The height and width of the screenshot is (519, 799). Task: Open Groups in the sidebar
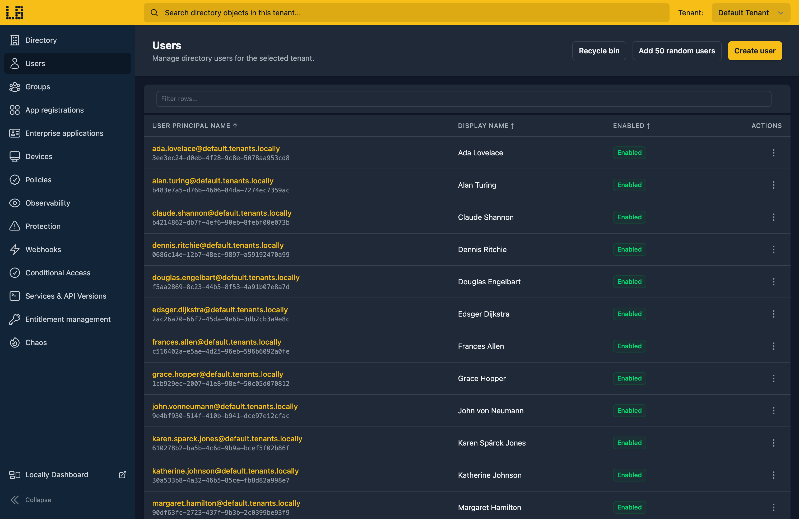[67, 87]
